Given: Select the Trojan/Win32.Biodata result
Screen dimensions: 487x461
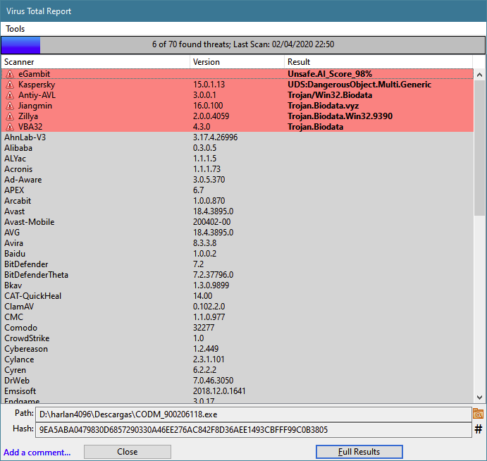Looking at the screenshot, I should click(330, 95).
